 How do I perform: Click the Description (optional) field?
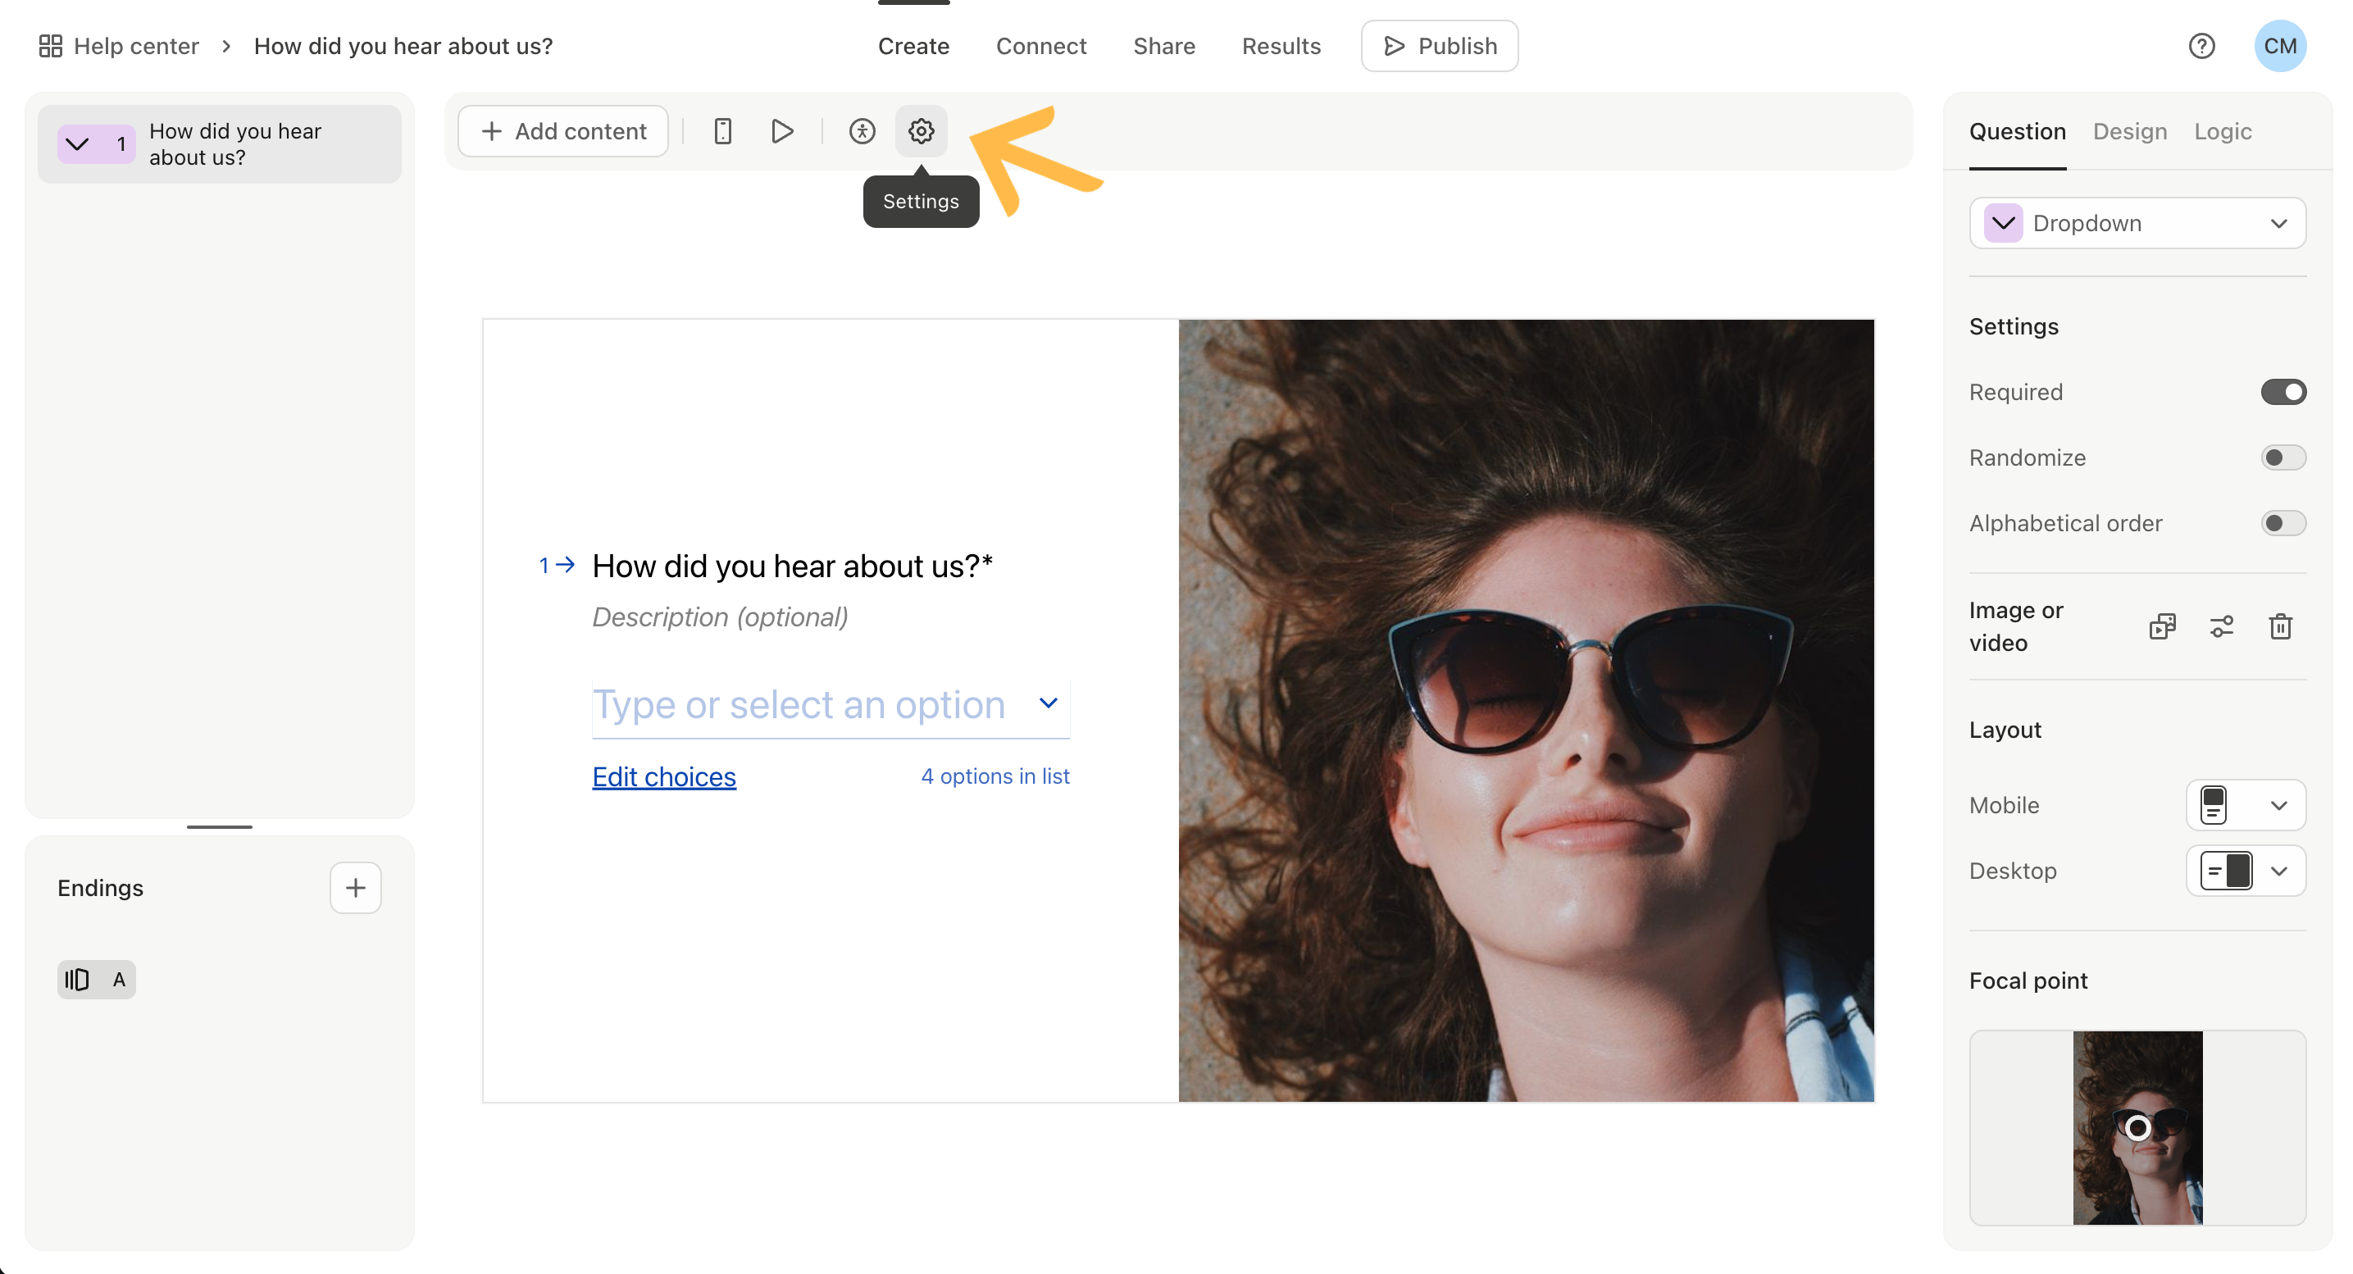click(720, 617)
